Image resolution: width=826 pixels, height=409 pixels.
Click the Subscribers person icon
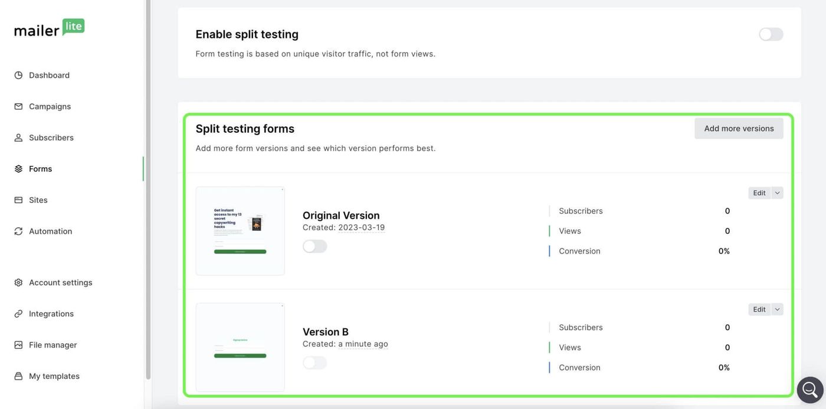click(18, 138)
